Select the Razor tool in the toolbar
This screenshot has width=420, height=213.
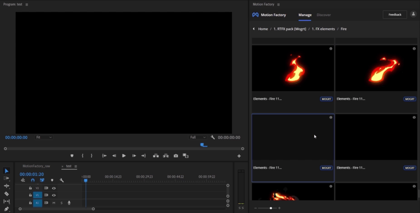(x=6, y=194)
